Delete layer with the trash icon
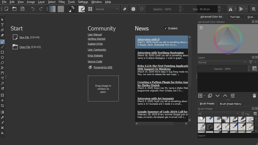Viewport: 258px width, 145px height. [x=254, y=96]
